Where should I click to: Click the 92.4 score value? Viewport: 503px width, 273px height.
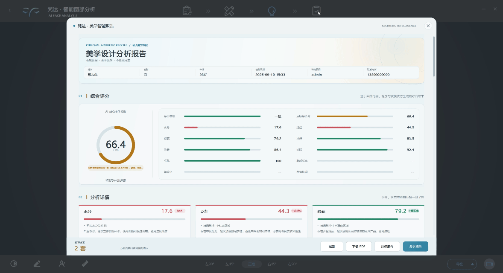point(410,150)
